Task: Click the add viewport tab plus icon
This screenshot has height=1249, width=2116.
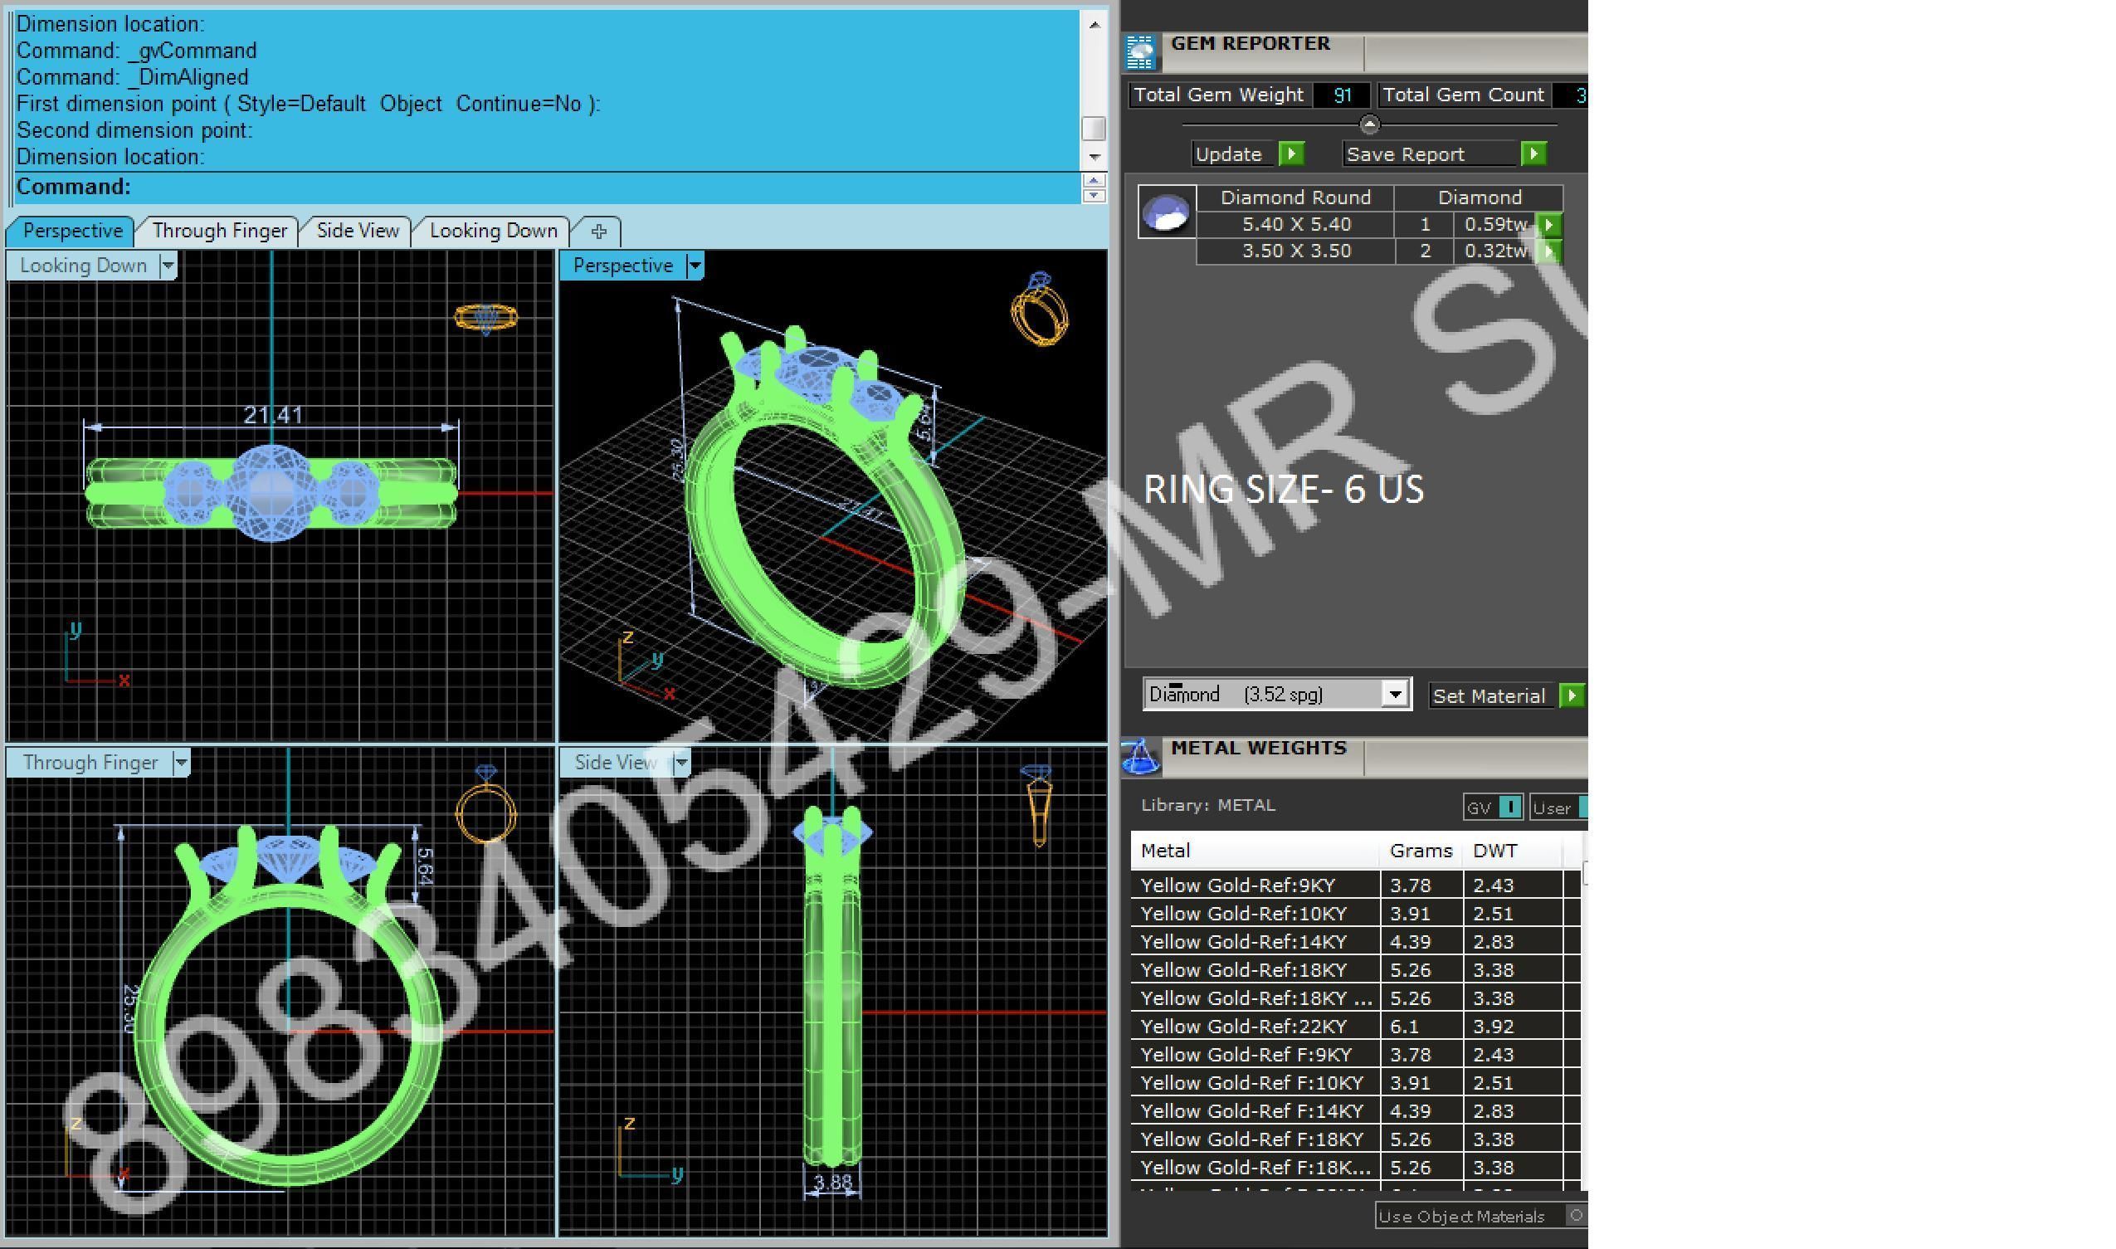Action: tap(598, 232)
